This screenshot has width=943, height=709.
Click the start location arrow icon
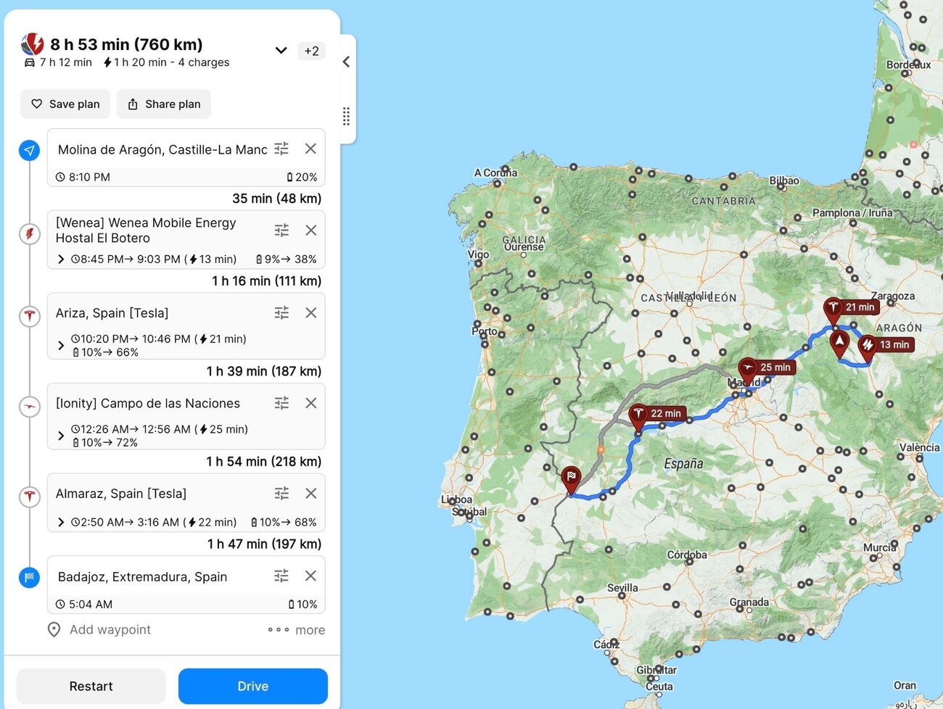tap(29, 151)
